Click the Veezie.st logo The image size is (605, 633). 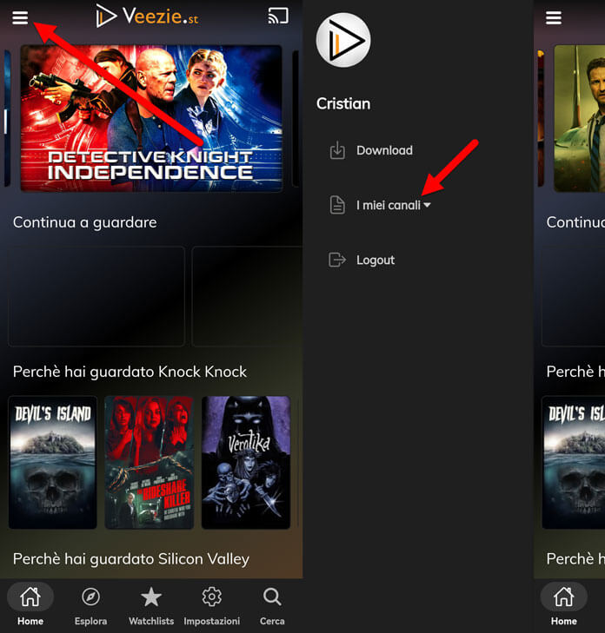click(147, 16)
